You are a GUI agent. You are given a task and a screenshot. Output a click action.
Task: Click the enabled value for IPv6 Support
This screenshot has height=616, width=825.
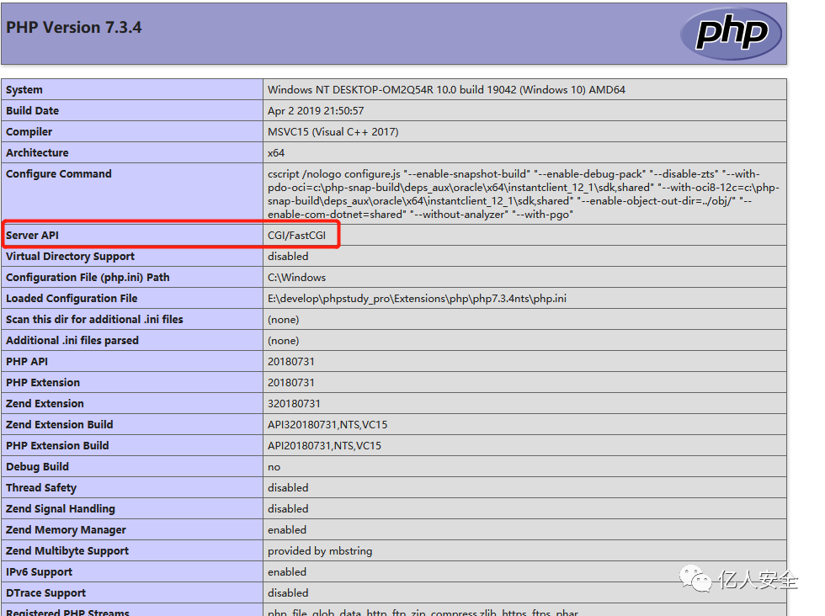click(287, 571)
